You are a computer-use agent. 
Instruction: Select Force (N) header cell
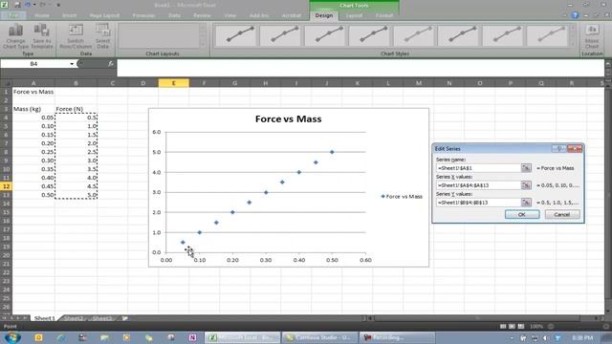(x=76, y=109)
